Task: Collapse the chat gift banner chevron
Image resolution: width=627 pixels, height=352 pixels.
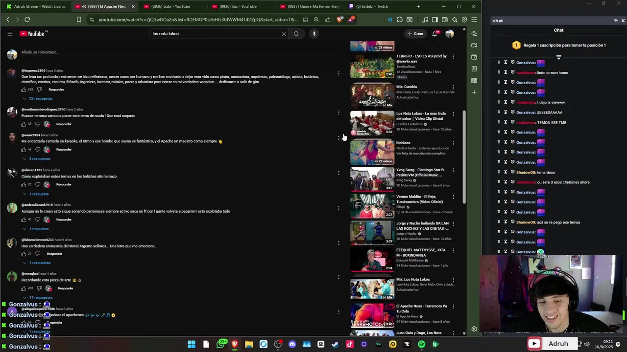Action: click(x=558, y=57)
